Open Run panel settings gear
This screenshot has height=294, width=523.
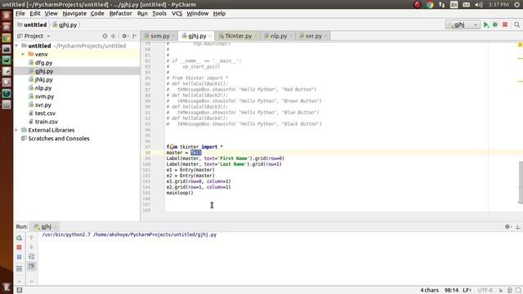pos(507,227)
